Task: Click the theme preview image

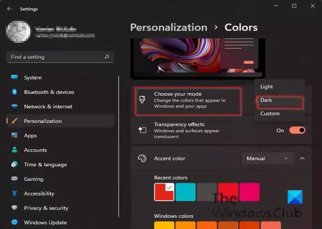Action: tap(197, 58)
